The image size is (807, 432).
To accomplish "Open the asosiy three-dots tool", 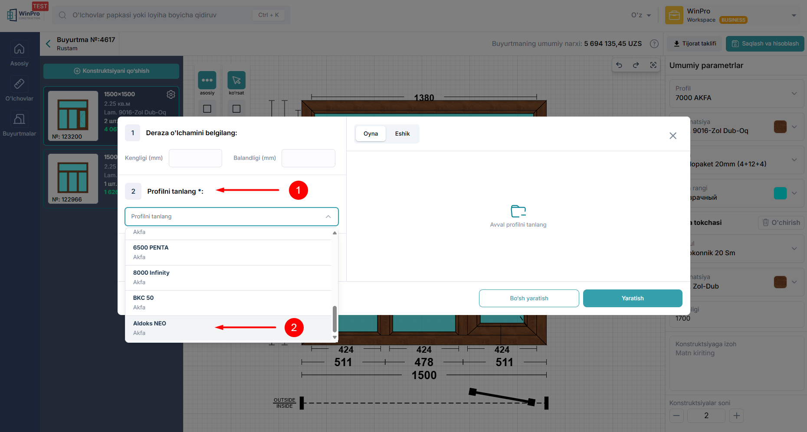I will tap(207, 80).
